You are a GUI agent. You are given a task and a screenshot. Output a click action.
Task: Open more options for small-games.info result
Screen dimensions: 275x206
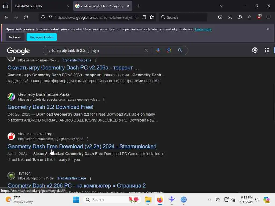point(96,60)
